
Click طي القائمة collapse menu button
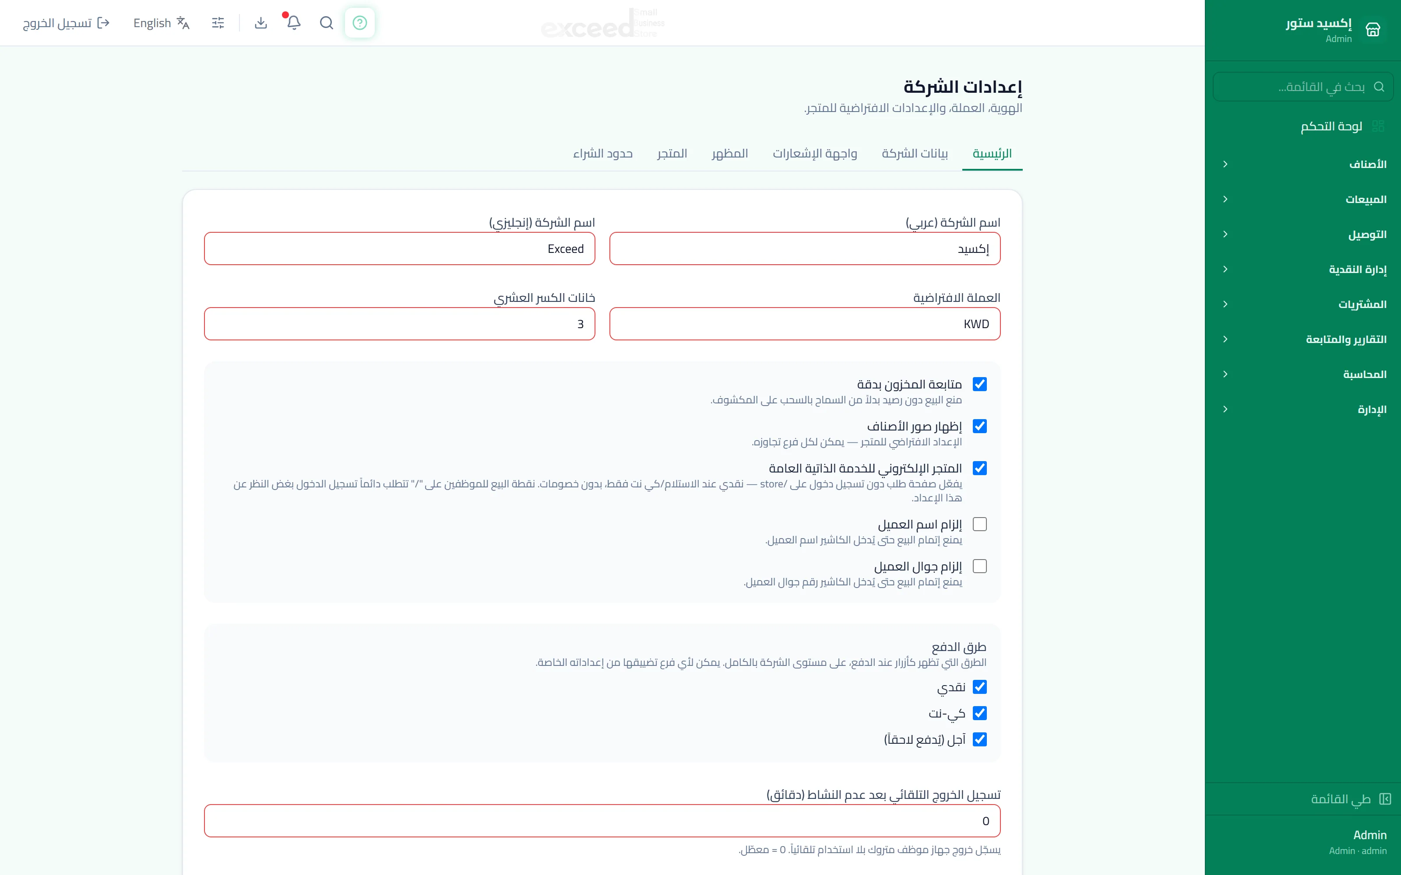pyautogui.click(x=1302, y=798)
